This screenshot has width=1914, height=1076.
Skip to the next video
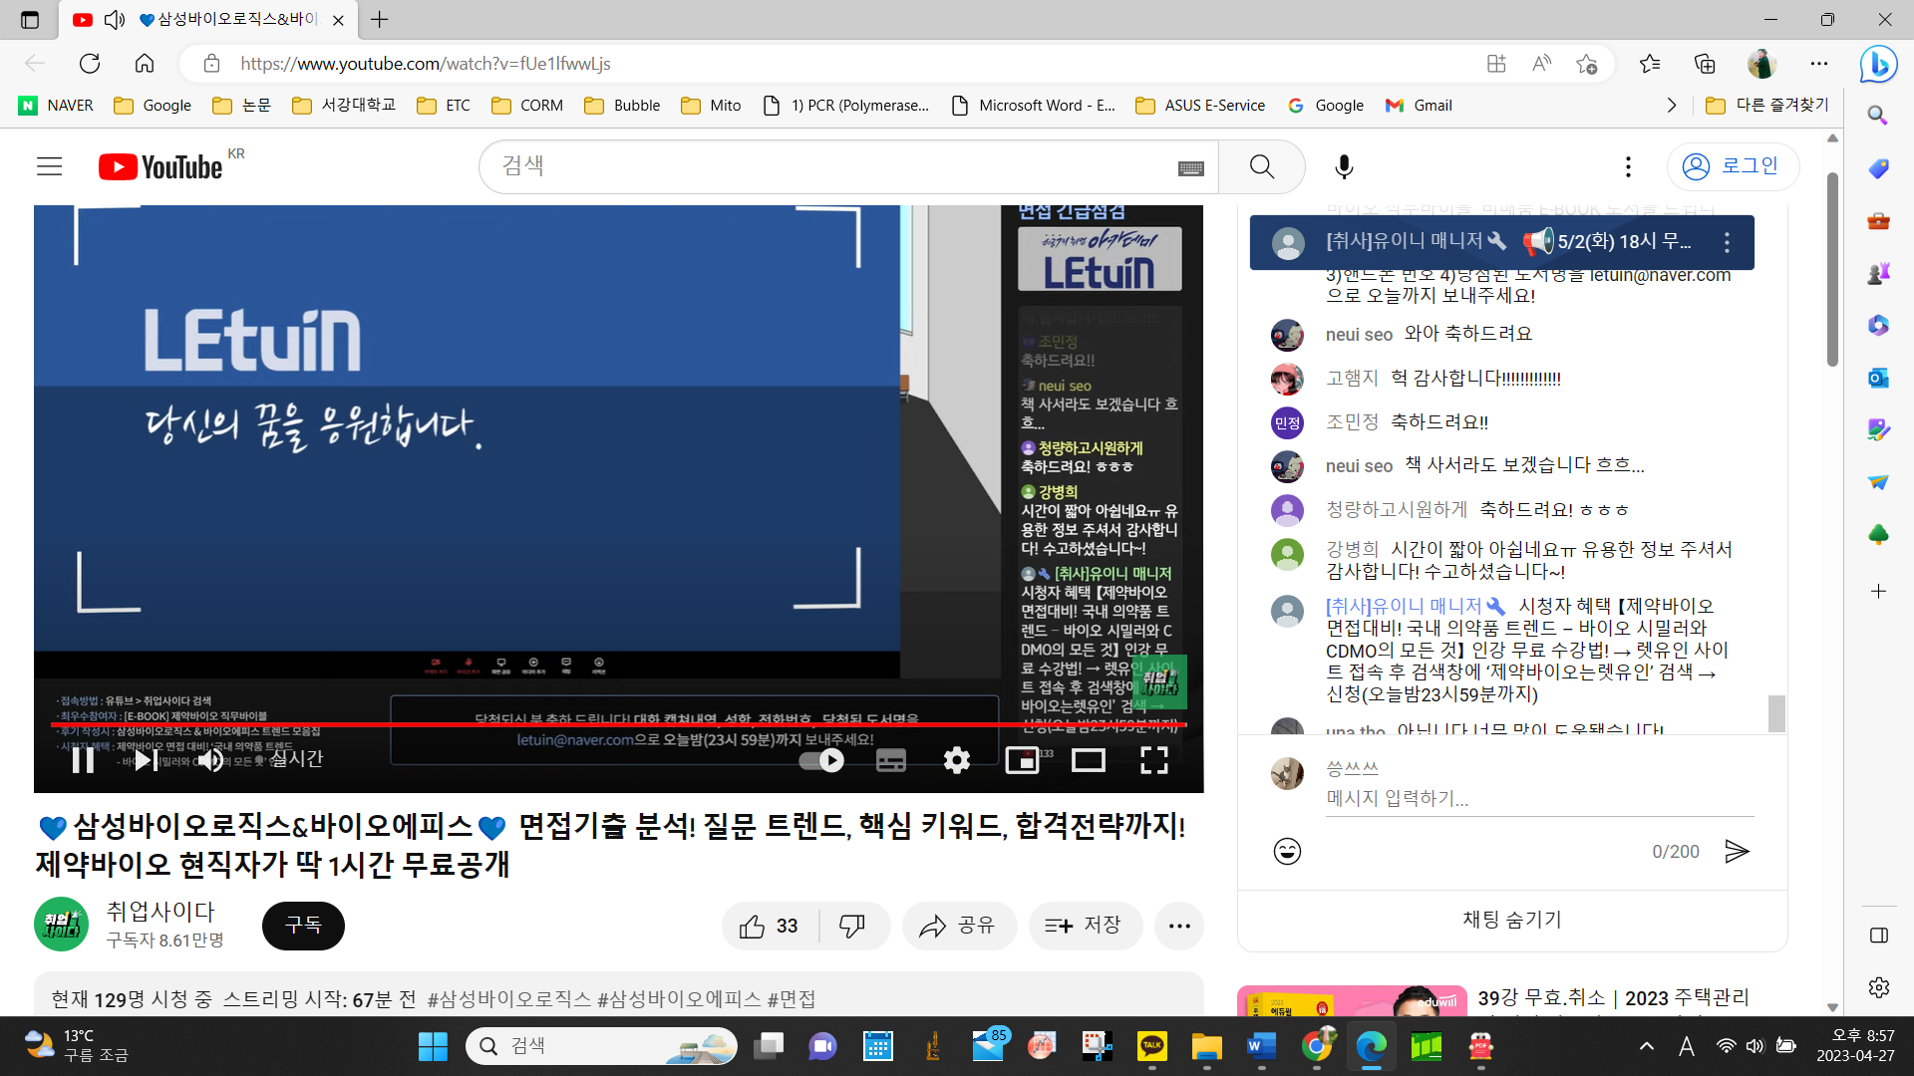point(146,760)
